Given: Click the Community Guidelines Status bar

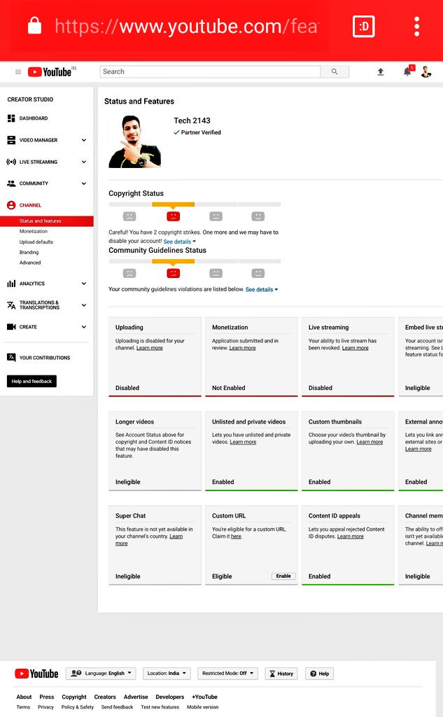Looking at the screenshot, I should pyautogui.click(x=195, y=262).
